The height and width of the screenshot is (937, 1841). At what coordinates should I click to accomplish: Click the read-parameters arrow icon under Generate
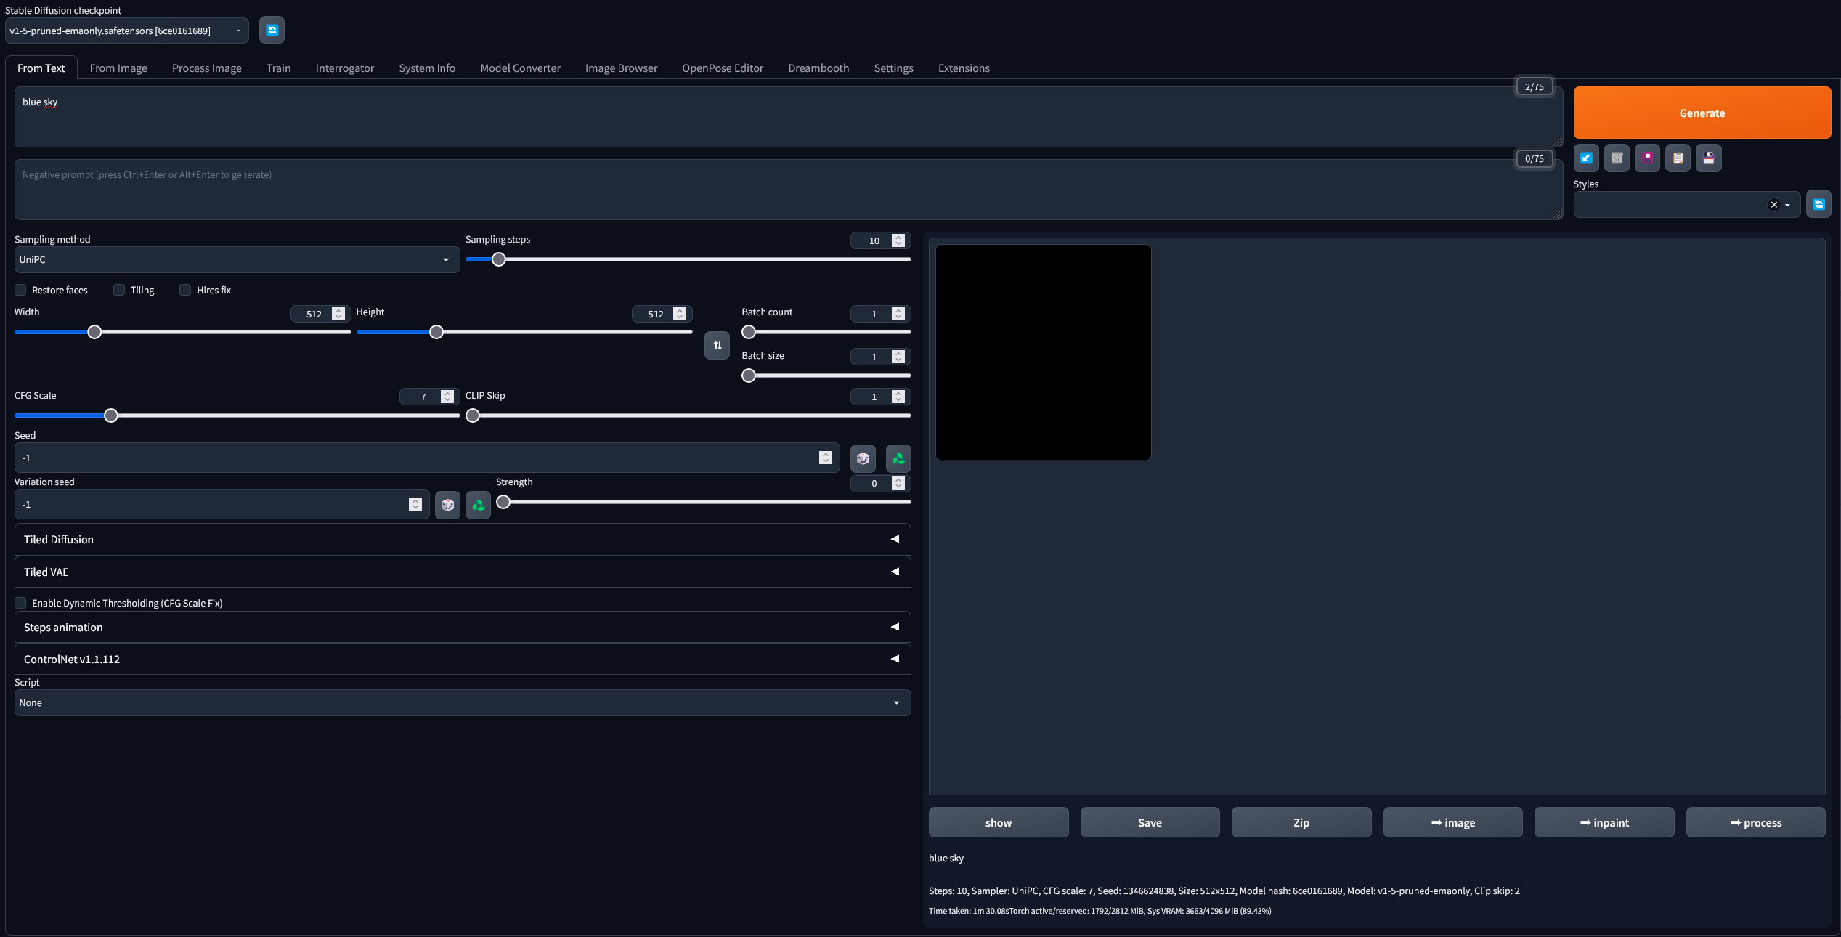pos(1586,158)
